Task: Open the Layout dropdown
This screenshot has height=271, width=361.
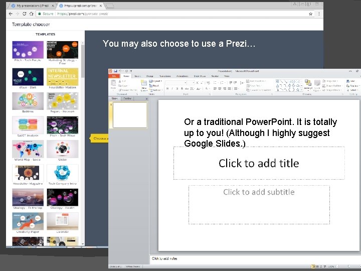Action: [x=155, y=81]
